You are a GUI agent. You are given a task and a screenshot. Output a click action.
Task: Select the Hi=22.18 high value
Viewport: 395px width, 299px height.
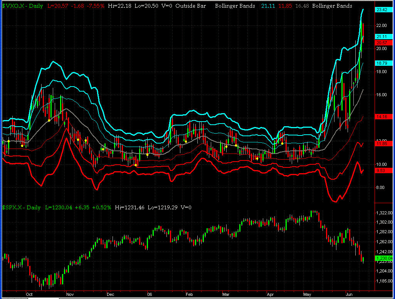[x=120, y=6]
